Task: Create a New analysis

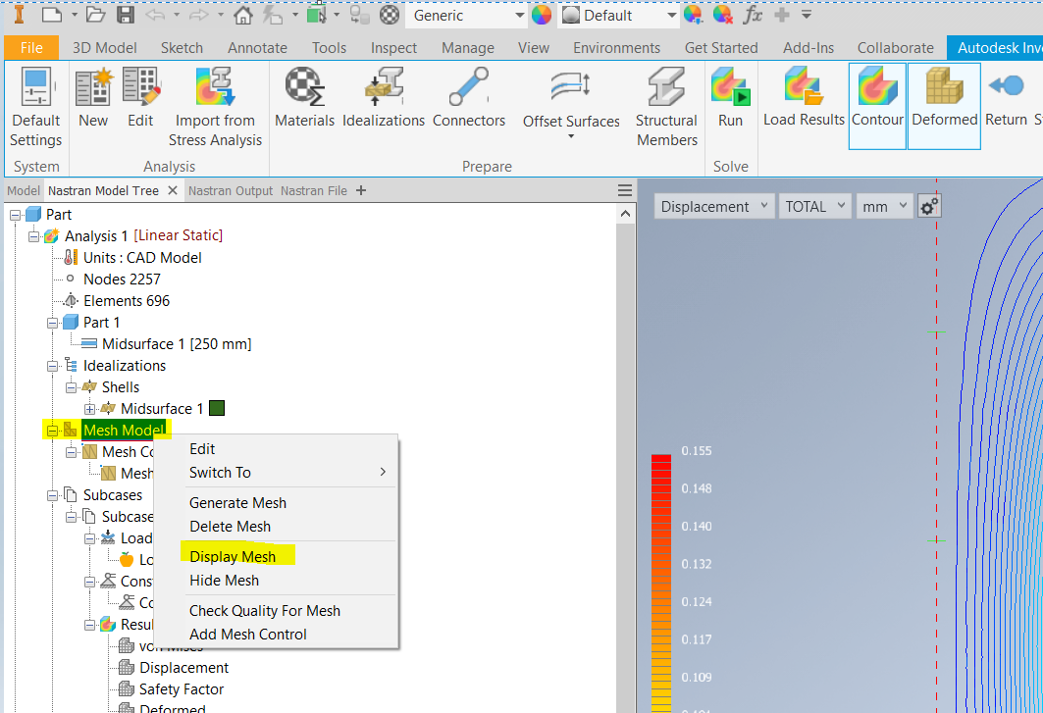Action: (93, 98)
